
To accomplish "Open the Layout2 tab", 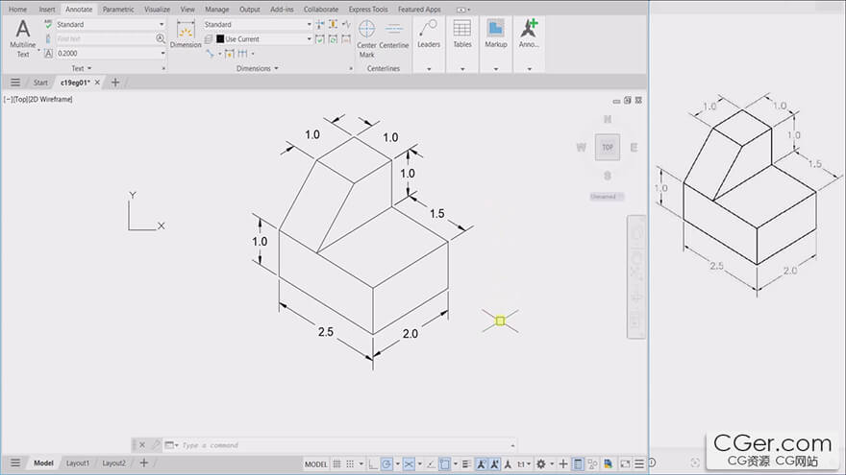I will pos(113,463).
